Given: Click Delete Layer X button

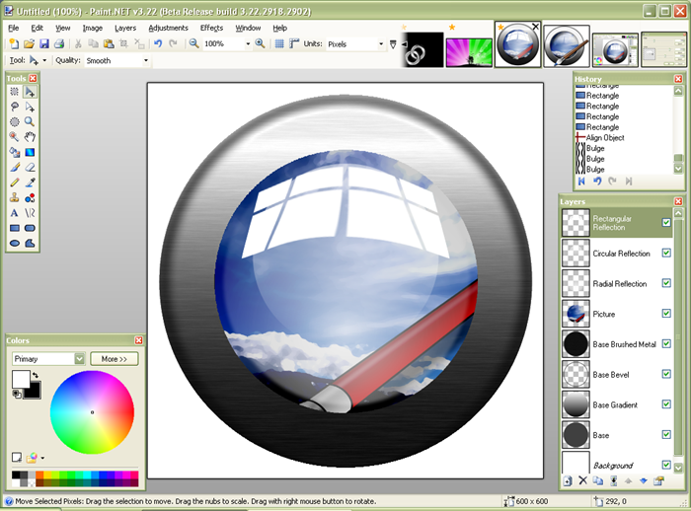Looking at the screenshot, I should 582,480.
